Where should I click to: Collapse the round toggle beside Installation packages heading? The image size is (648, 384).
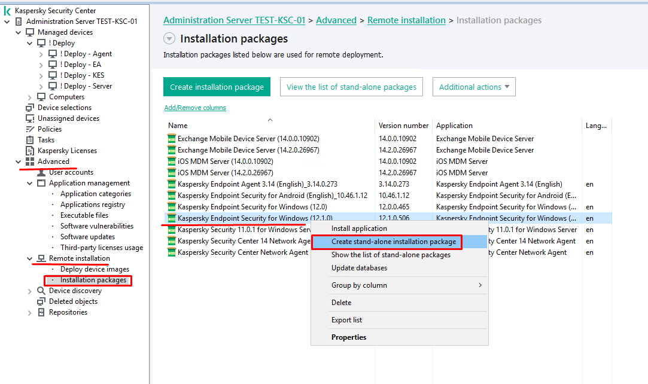(x=169, y=39)
